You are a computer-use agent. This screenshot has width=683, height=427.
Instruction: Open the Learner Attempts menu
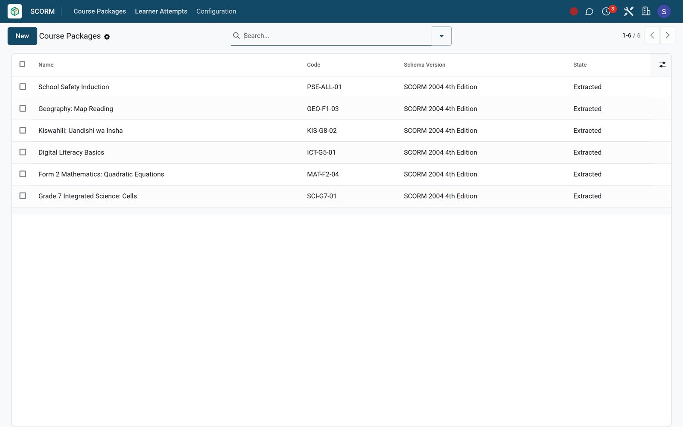(161, 12)
